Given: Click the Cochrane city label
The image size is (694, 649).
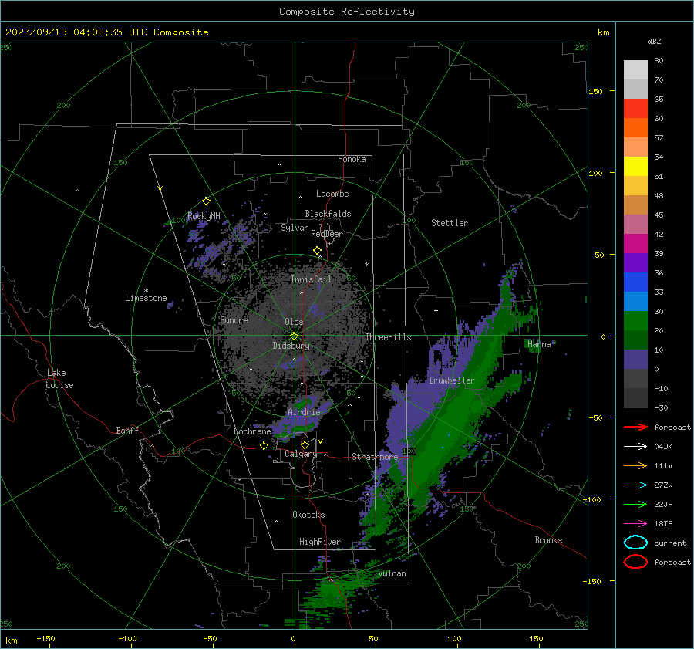Looking at the screenshot, I should 252,431.
